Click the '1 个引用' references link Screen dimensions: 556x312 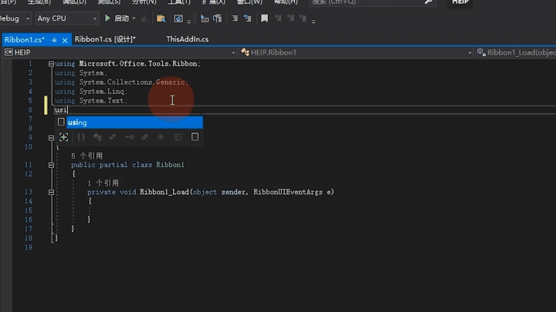pos(103,183)
